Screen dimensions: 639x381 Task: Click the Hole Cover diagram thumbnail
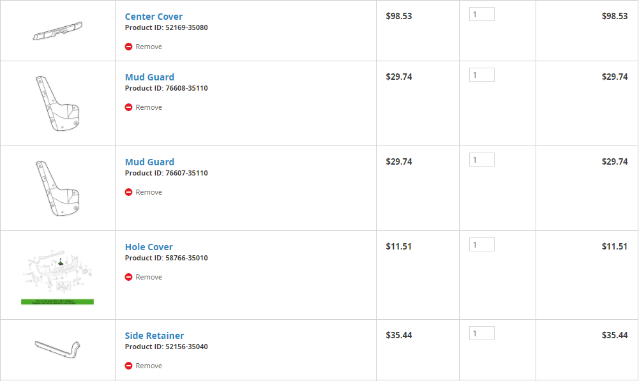tap(57, 277)
